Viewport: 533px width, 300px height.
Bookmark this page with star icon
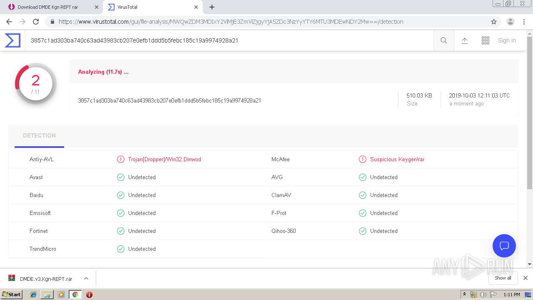point(494,22)
